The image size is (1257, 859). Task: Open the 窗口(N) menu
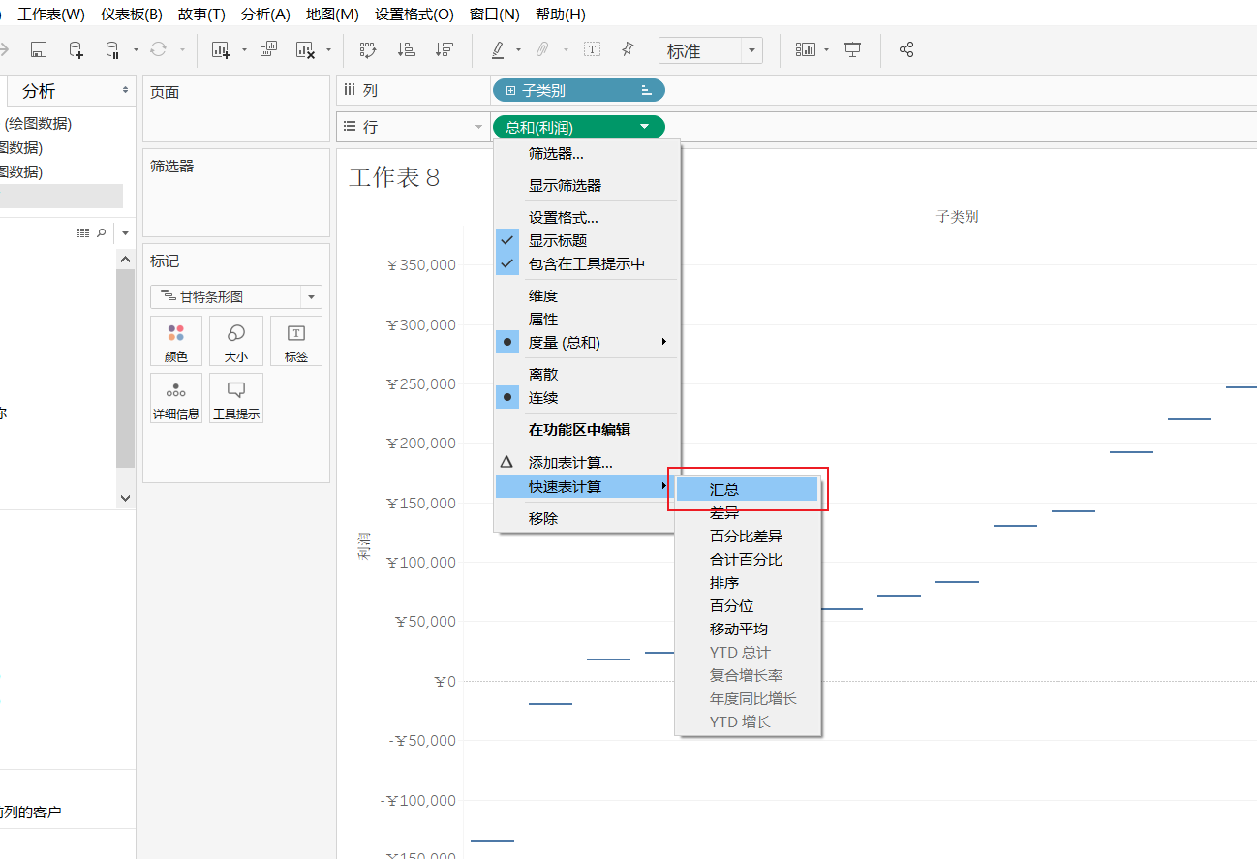point(494,15)
